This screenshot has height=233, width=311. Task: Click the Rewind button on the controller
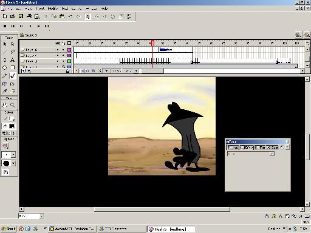pyautogui.click(x=13, y=26)
